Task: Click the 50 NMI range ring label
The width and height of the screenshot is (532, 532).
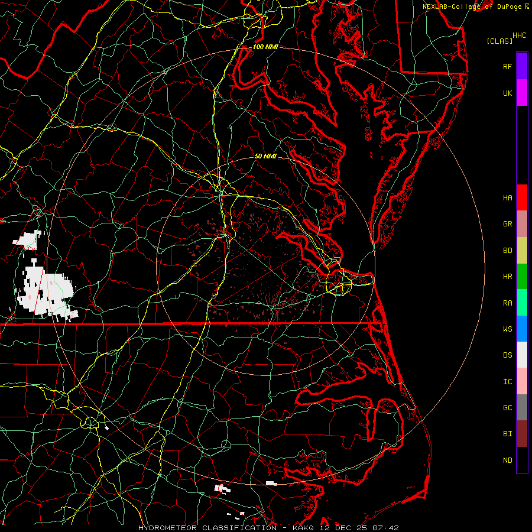Action: 265,156
